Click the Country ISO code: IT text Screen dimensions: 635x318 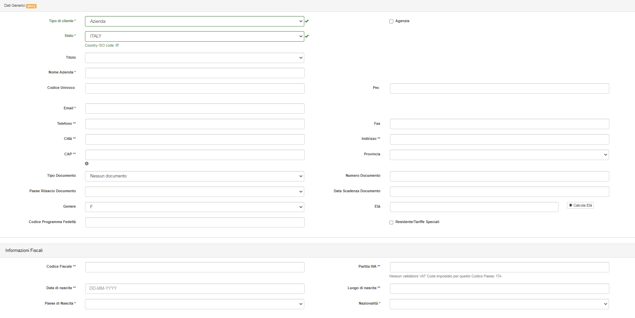point(102,46)
